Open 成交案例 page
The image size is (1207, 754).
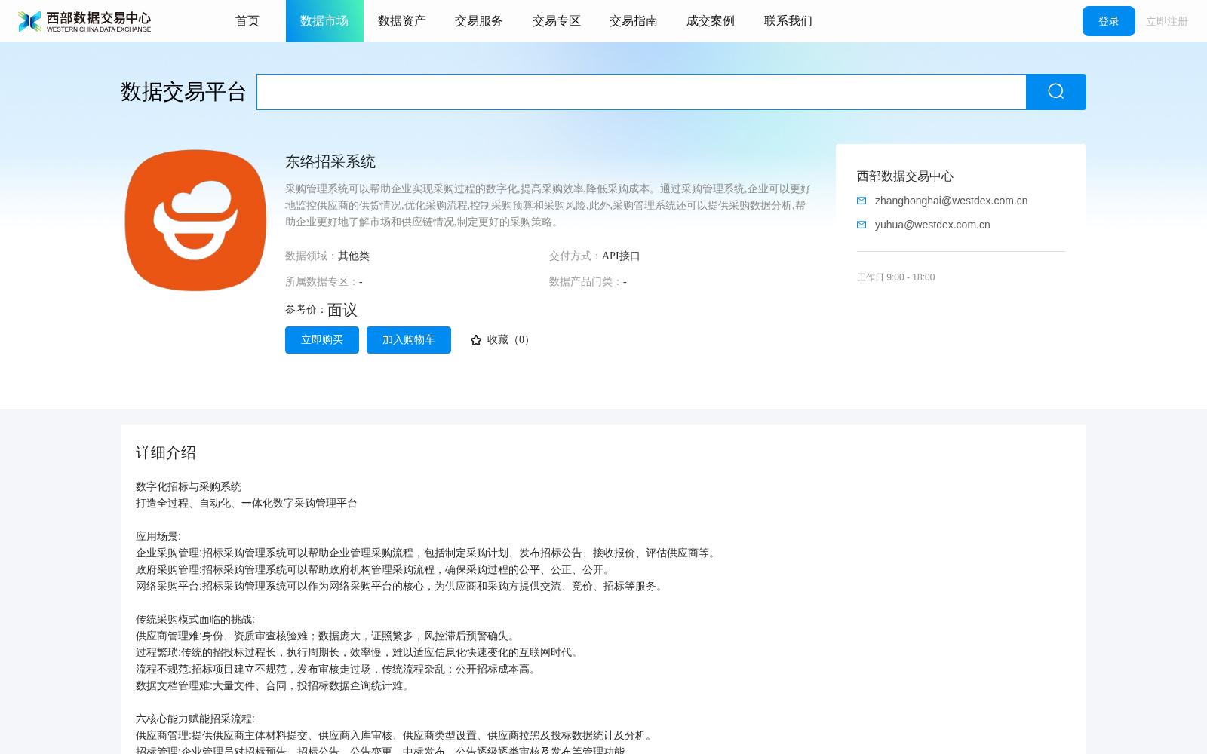click(x=711, y=21)
